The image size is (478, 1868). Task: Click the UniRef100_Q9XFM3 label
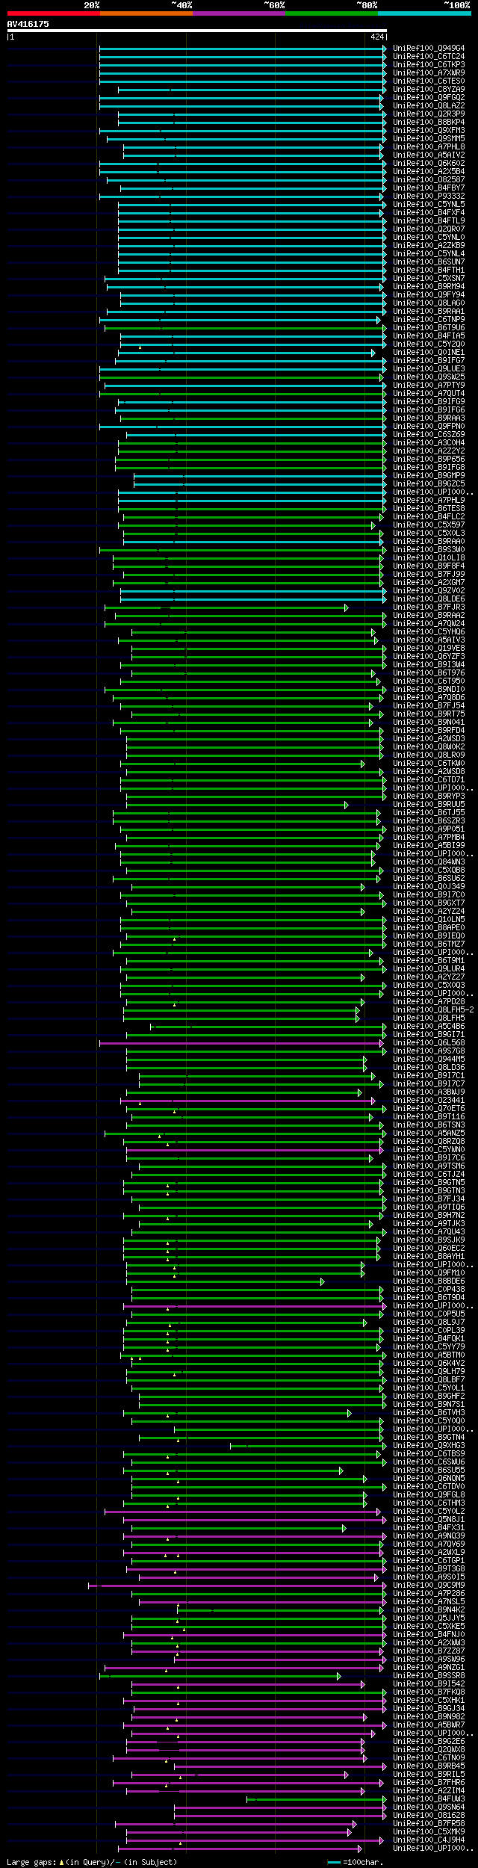click(x=429, y=130)
